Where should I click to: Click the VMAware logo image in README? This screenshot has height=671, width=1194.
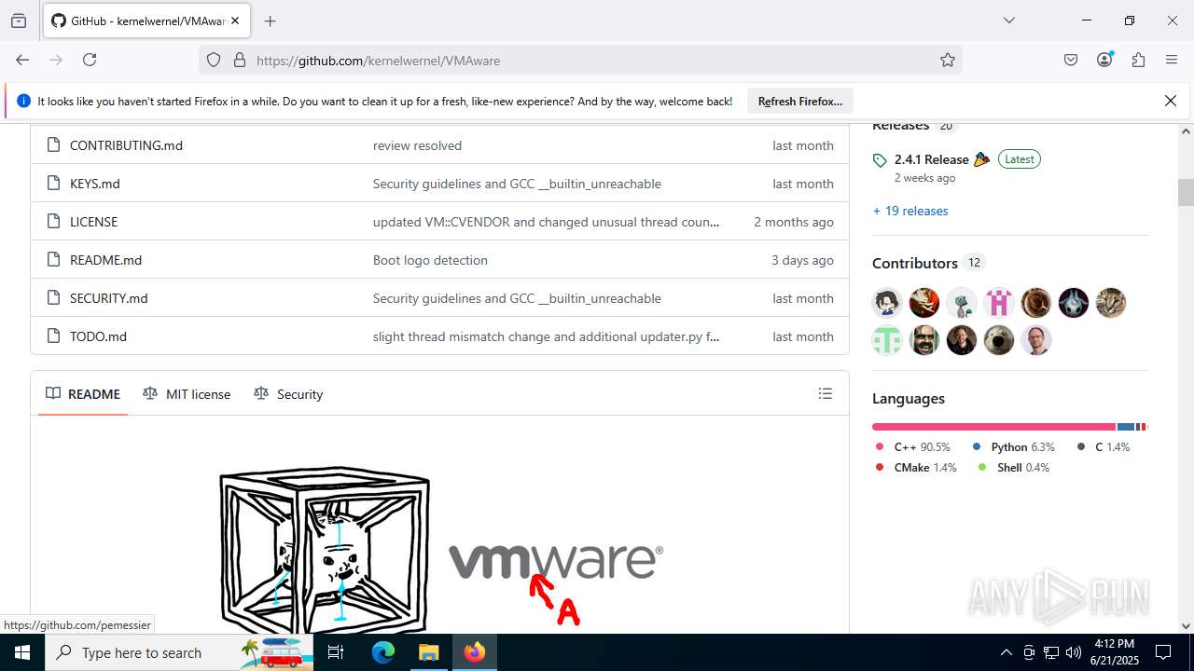(442, 552)
